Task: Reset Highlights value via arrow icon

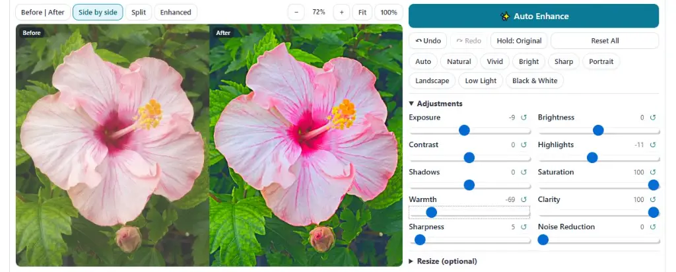Action: (653, 145)
